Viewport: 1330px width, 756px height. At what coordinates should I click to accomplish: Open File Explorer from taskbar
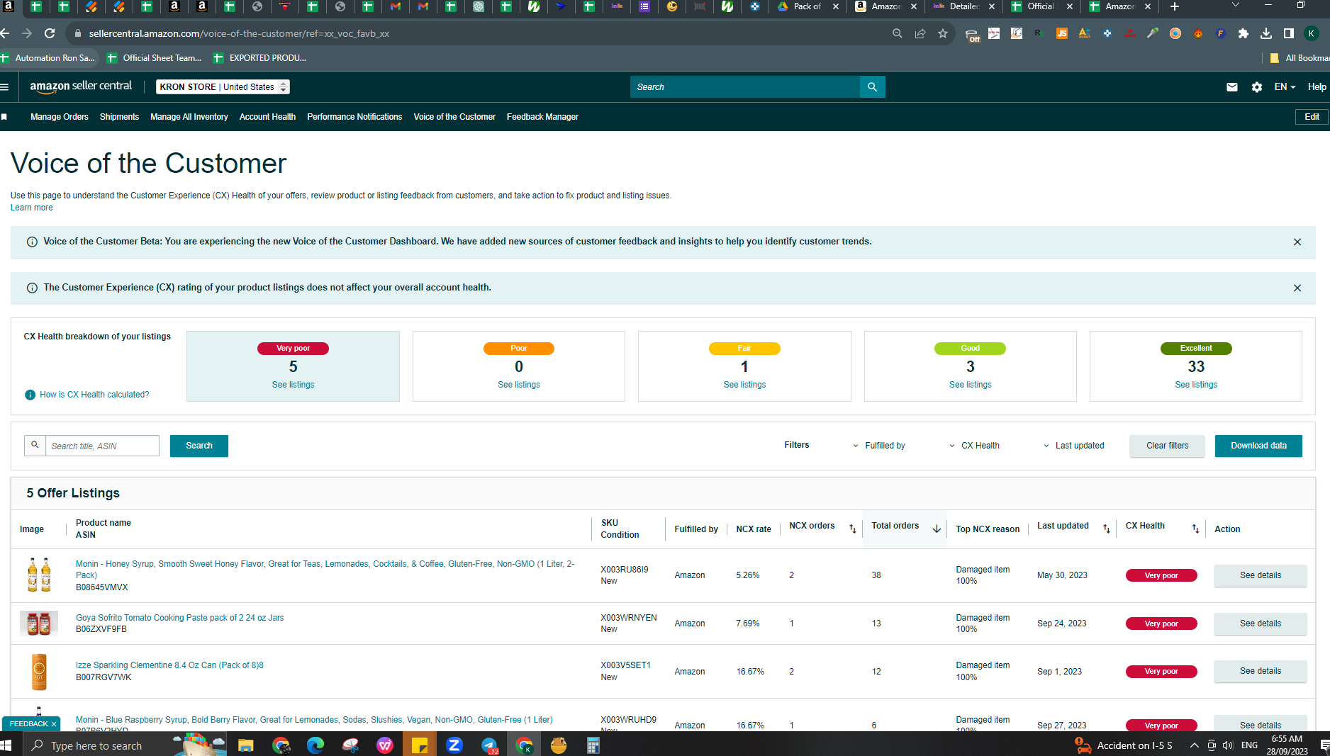[x=246, y=745]
